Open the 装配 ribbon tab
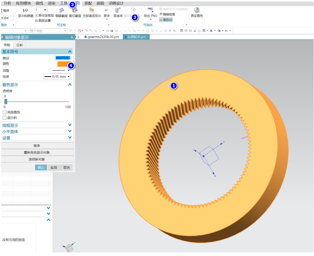 tap(88, 3)
